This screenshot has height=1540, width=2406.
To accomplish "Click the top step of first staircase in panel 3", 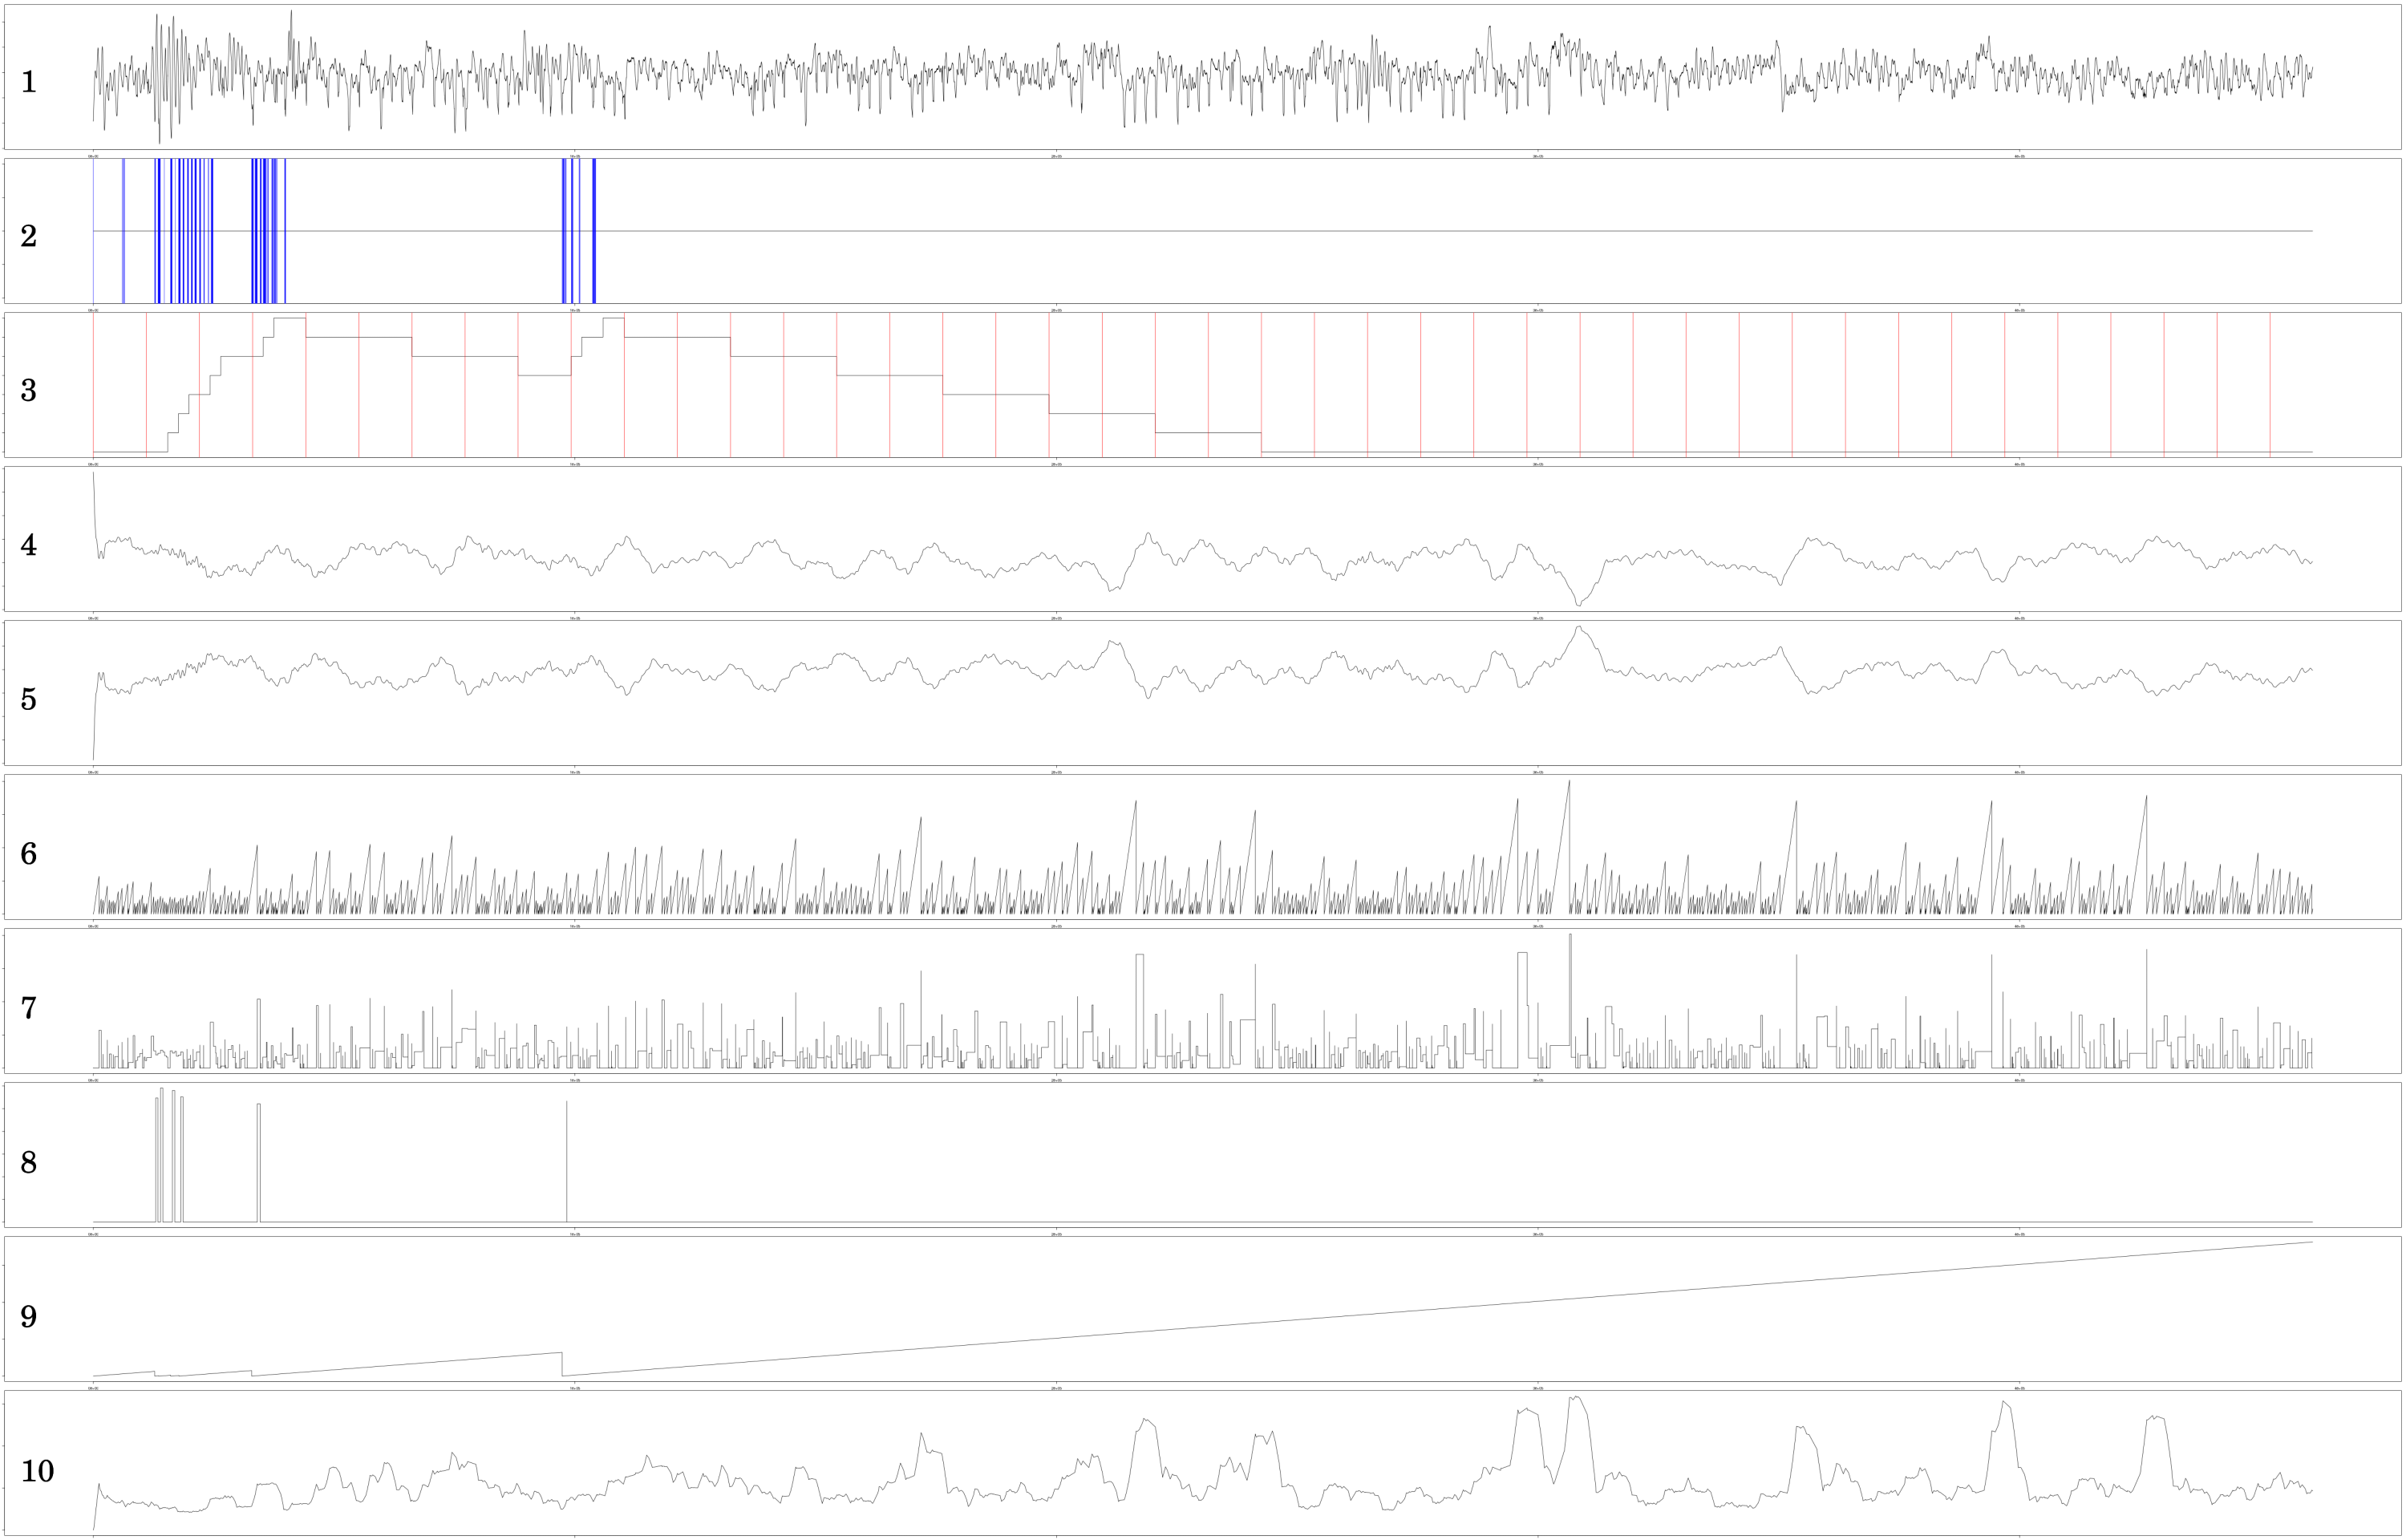I will click(289, 318).
